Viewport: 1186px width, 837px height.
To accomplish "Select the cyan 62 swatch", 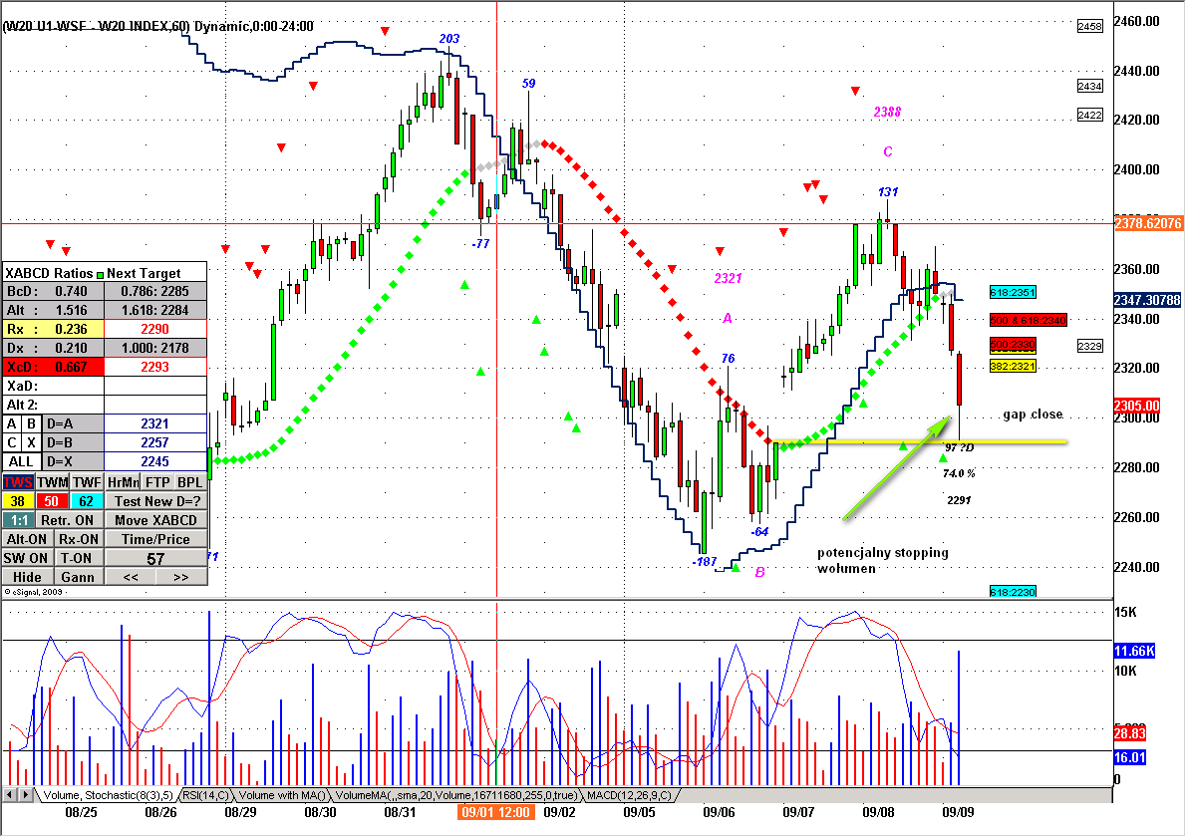I will pos(87,500).
